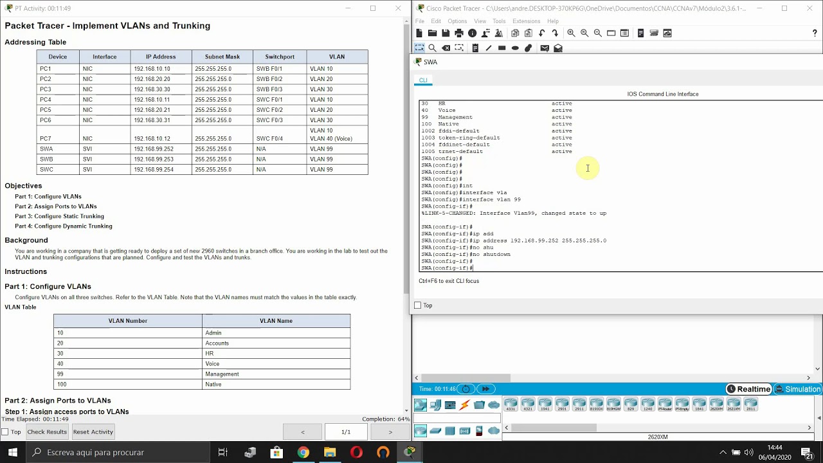The width and height of the screenshot is (823, 463).
Task: Click the Redo arrow icon
Action: [555, 33]
